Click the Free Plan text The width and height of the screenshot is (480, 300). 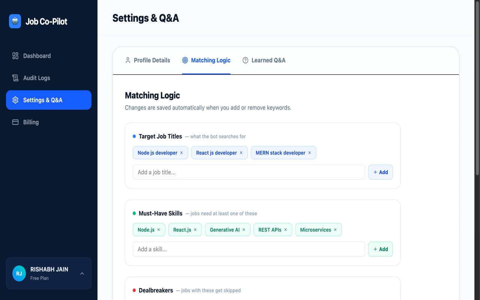39,278
